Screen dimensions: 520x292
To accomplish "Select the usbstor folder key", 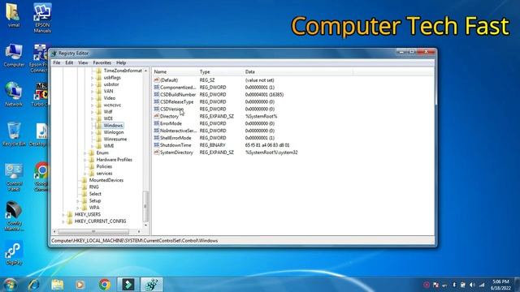I will point(111,84).
